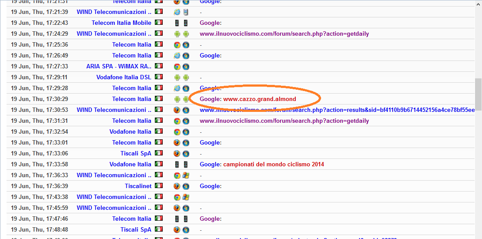Click the Windows icon in the 17:32:54 row
The height and width of the screenshot is (239, 482).
186,132
